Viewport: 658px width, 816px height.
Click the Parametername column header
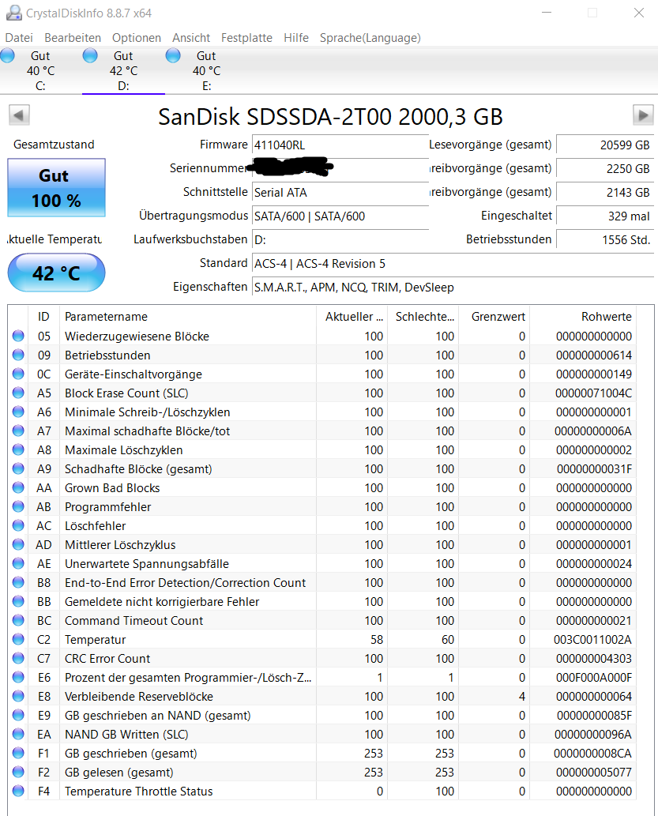point(188,317)
